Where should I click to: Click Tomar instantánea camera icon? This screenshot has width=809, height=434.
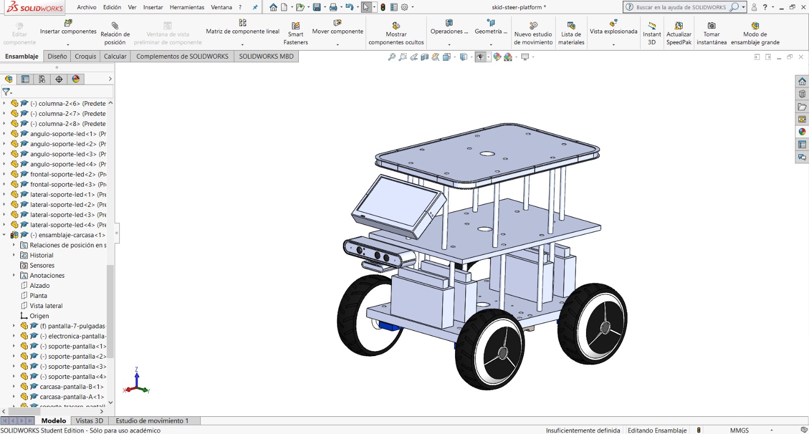coord(711,26)
